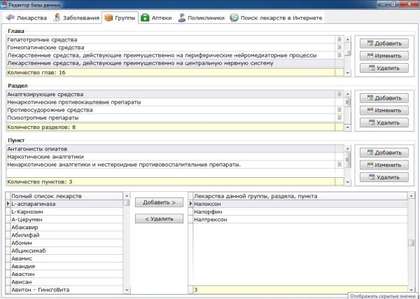Viewport: 420px width, 299px height.
Task: Select Налорфин in group drugs list
Action: 300,211
